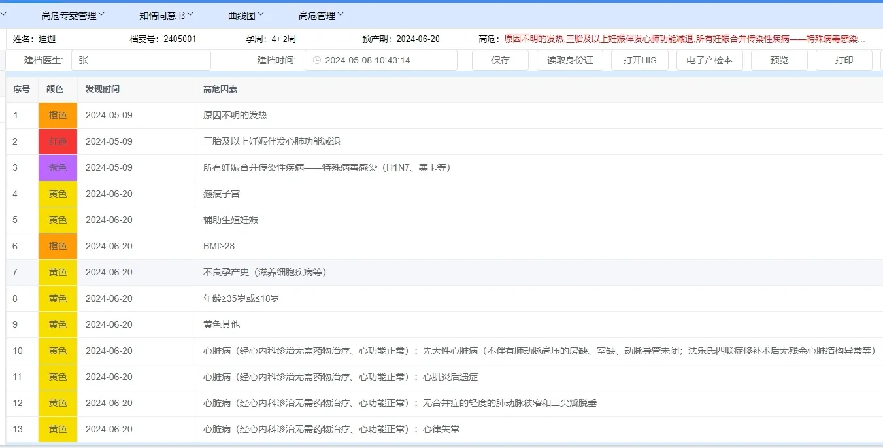The width and height of the screenshot is (883, 448).
Task: Select the 不良孕产史（滋养细胞疾病等） row
Action: (444, 272)
